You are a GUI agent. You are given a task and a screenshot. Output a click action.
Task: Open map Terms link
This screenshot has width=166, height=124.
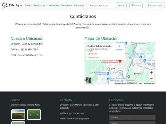pyautogui.click(x=140, y=84)
